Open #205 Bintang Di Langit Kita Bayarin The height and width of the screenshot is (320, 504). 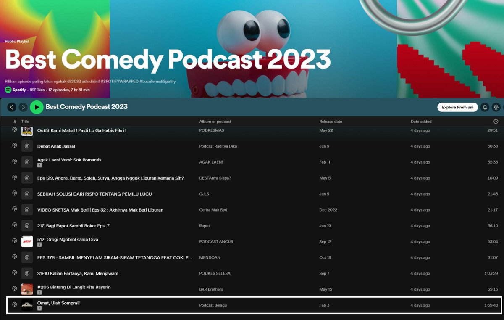pyautogui.click(x=74, y=287)
